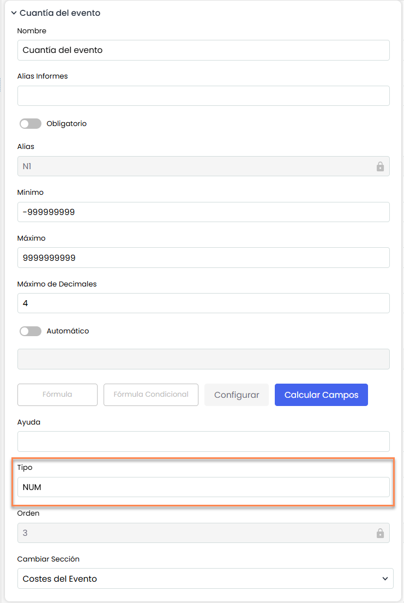Click the Ayuda text field

tap(203, 441)
